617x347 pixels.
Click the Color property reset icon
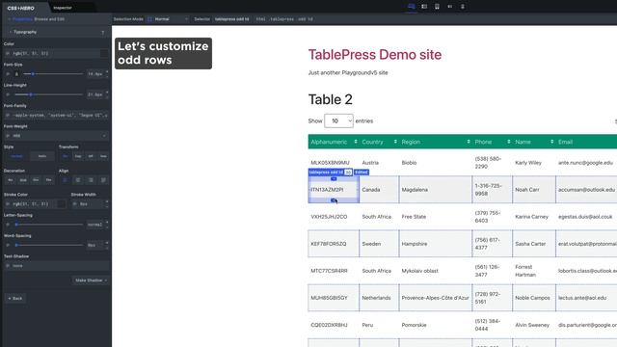tap(8, 53)
